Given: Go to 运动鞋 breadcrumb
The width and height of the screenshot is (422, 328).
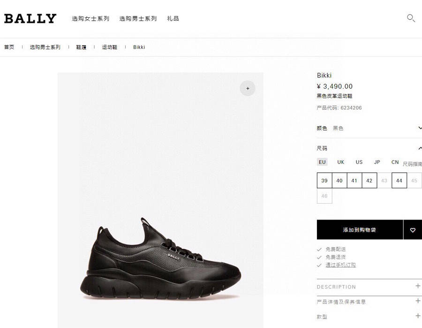Looking at the screenshot, I should click(110, 47).
